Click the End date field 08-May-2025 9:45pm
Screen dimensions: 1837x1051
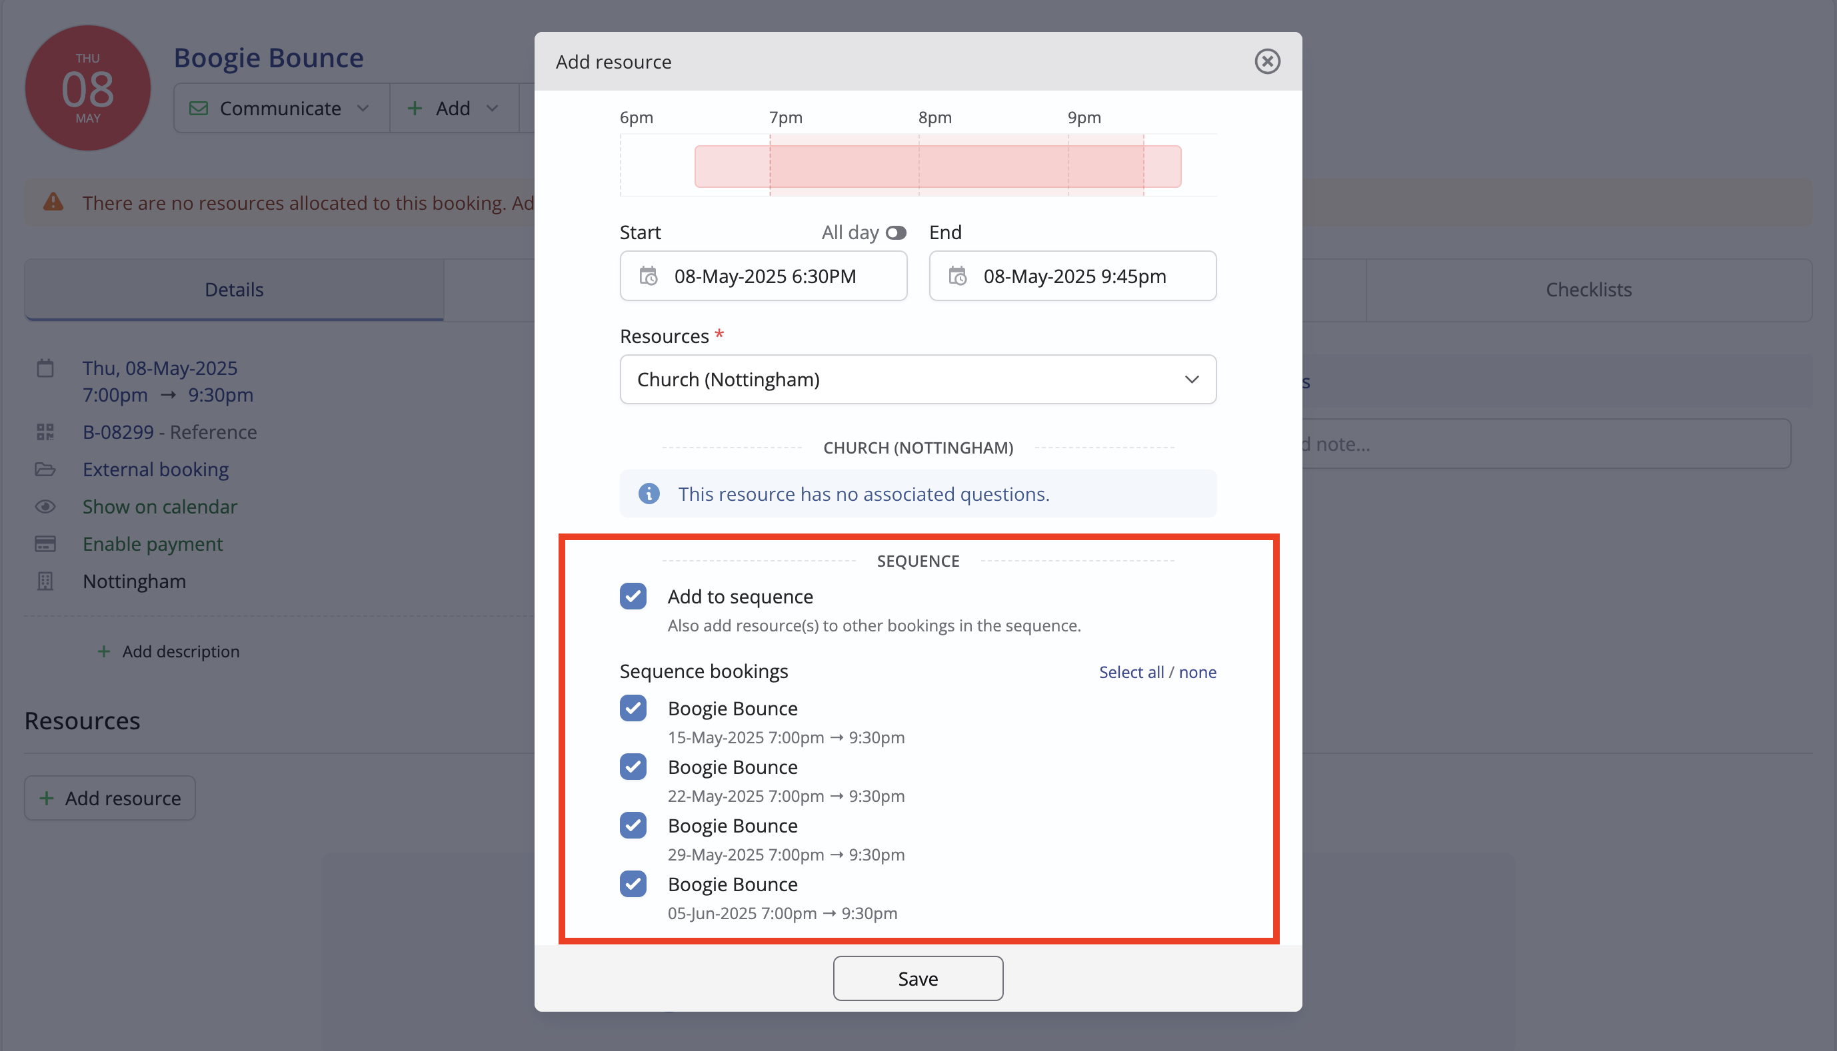point(1072,276)
